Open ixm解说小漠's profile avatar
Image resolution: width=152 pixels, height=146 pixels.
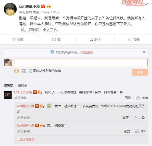point(10,9)
